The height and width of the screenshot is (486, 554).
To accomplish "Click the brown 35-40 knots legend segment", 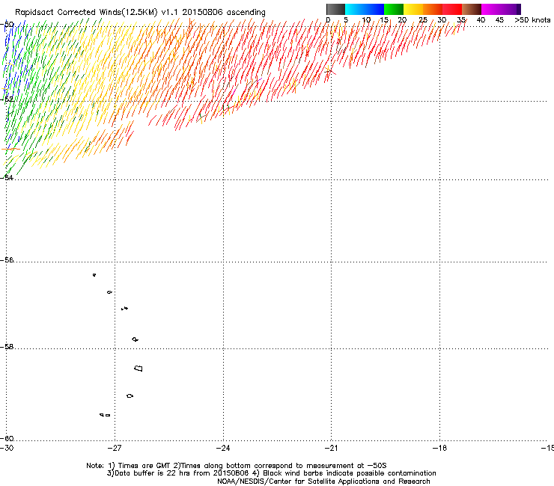I will click(472, 9).
